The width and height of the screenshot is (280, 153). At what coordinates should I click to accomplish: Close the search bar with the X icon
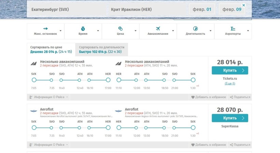tap(243, 5)
